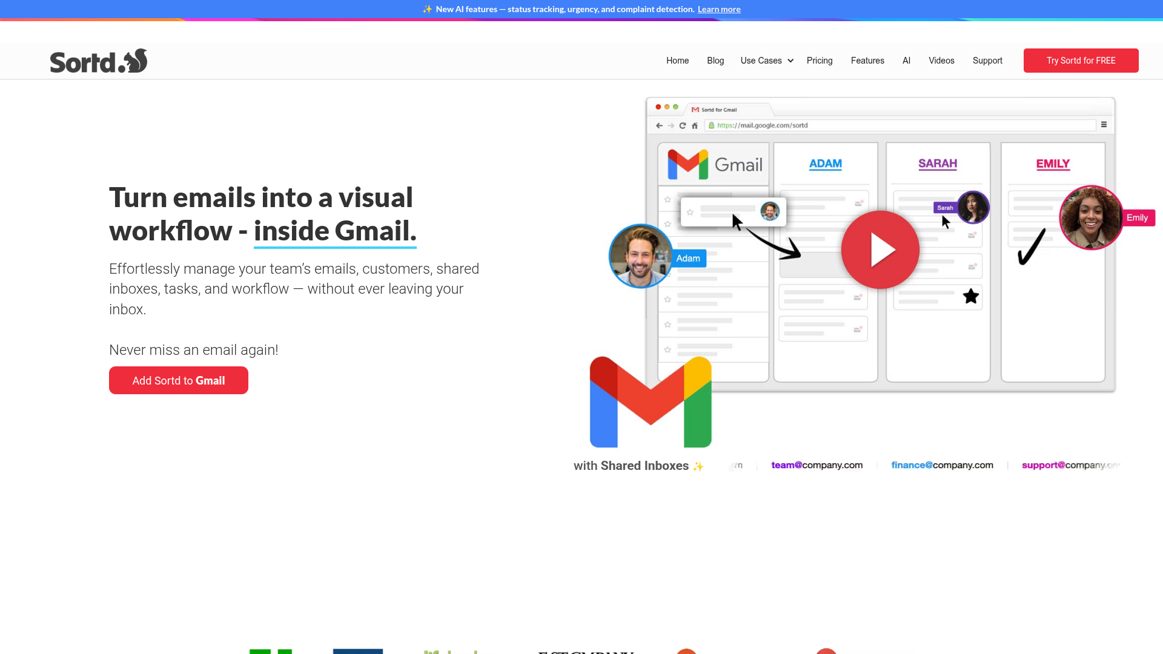This screenshot has height=654, width=1163.
Task: Click the mock browser address bar
Action: [x=900, y=125]
